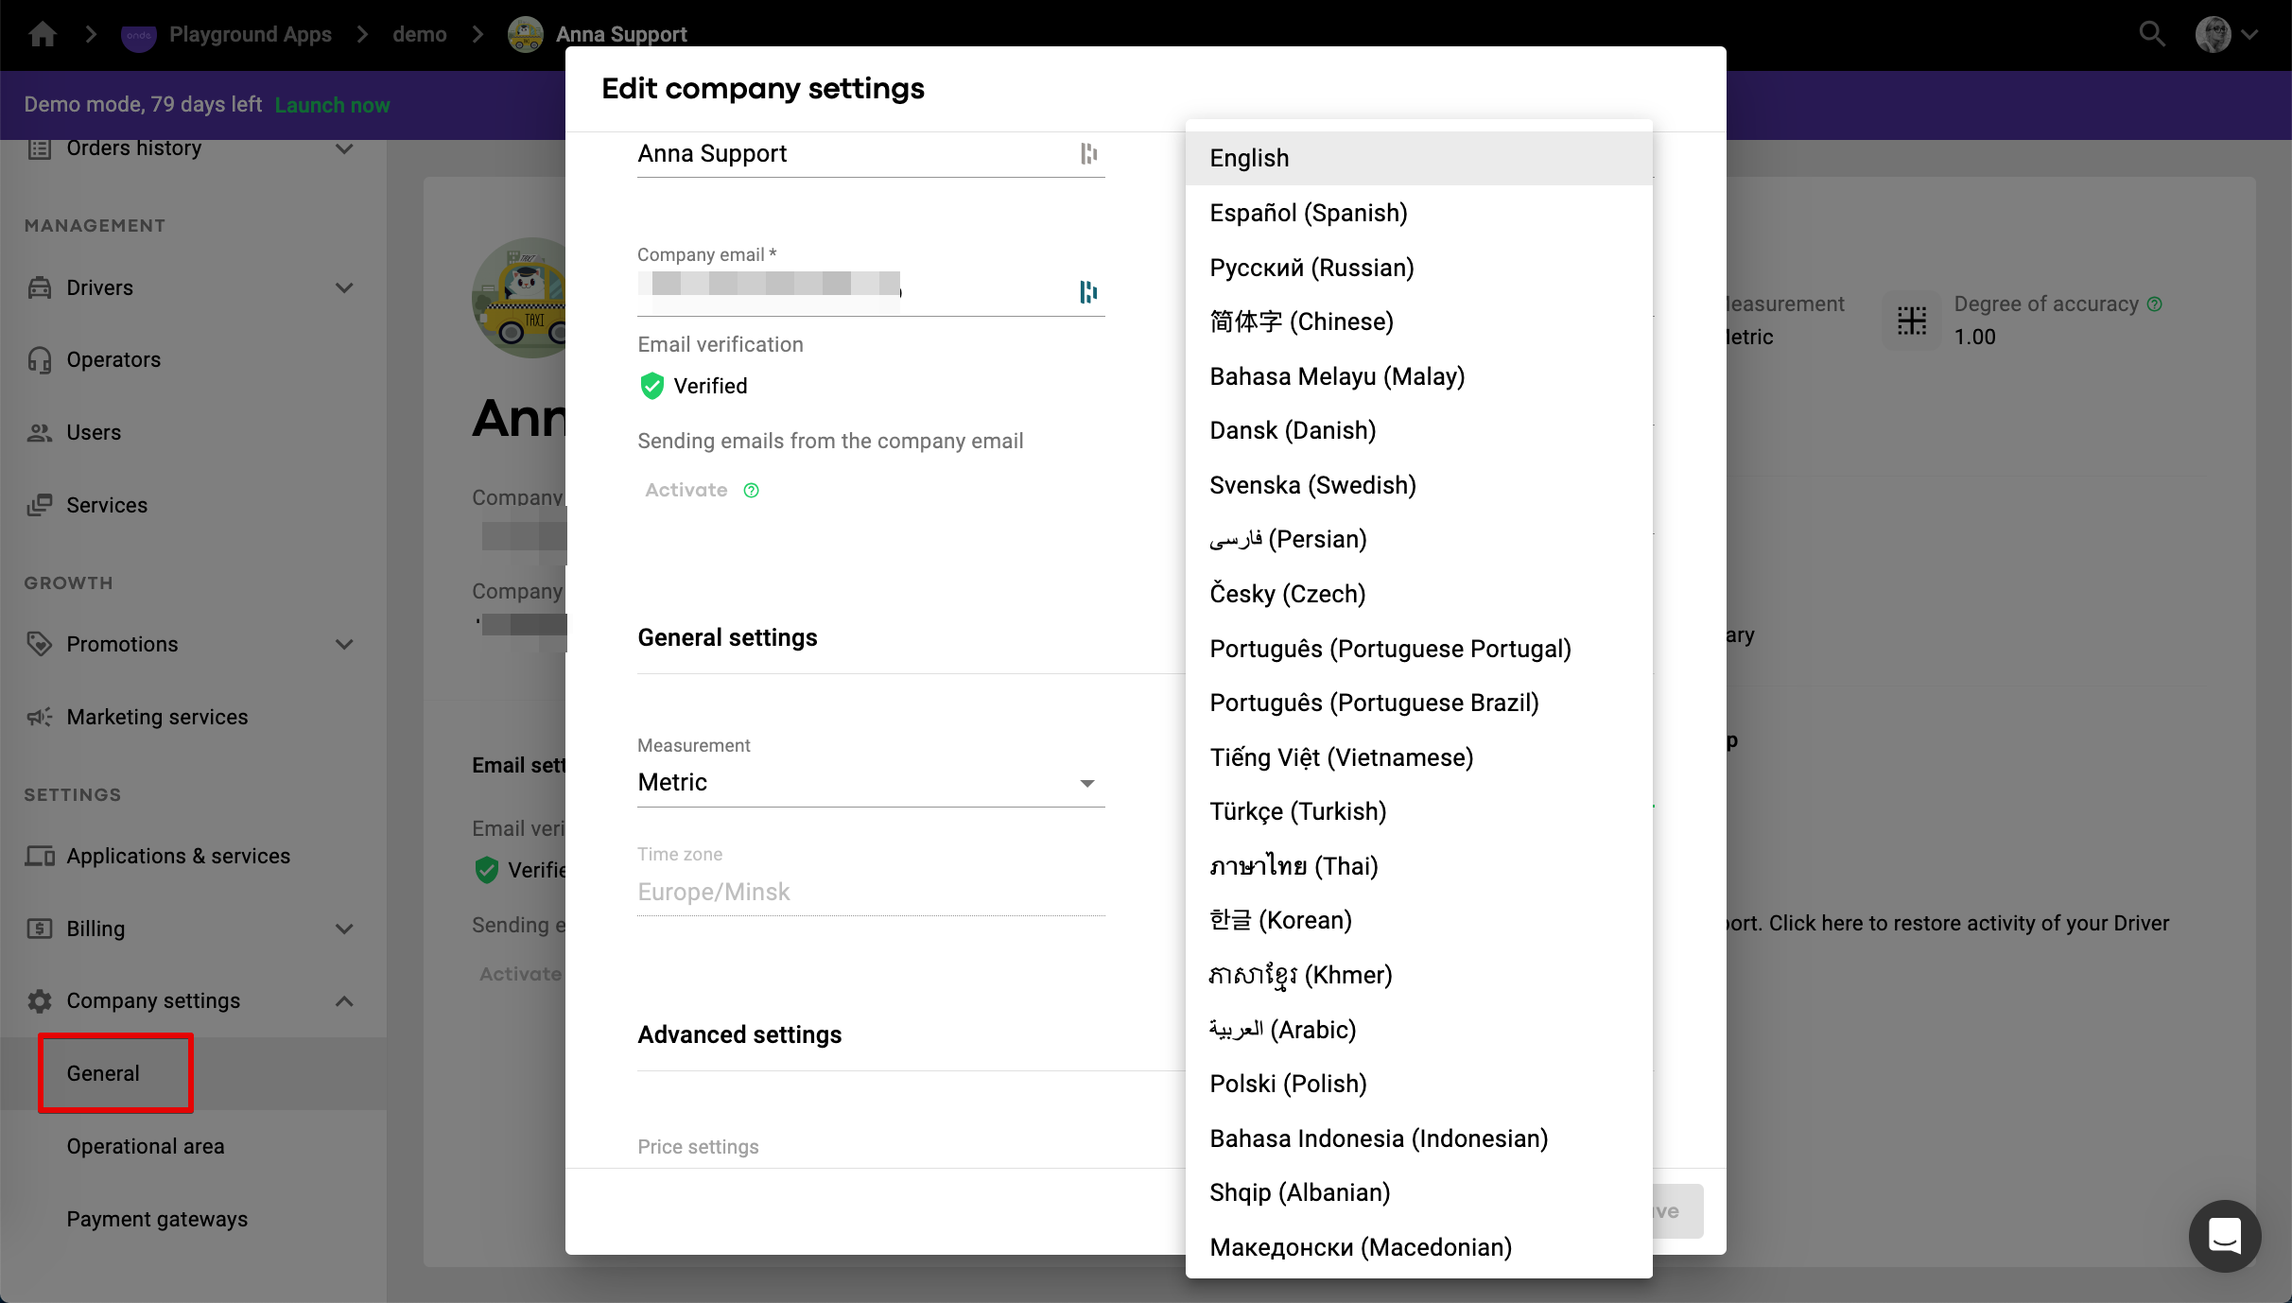Expand the Promotions sidebar section
The image size is (2292, 1303).
coord(344,644)
